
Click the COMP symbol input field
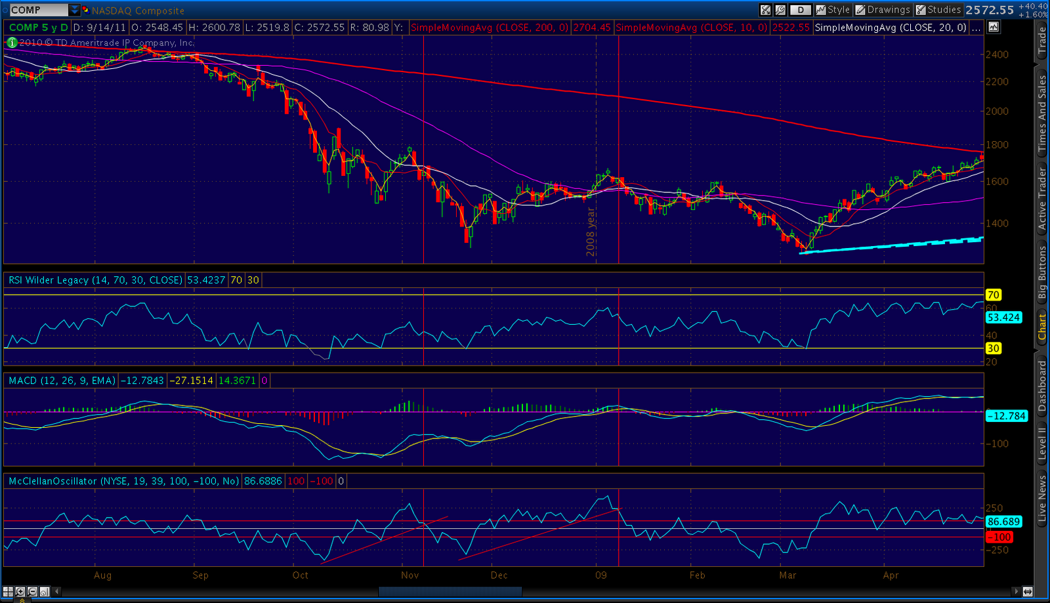39,10
